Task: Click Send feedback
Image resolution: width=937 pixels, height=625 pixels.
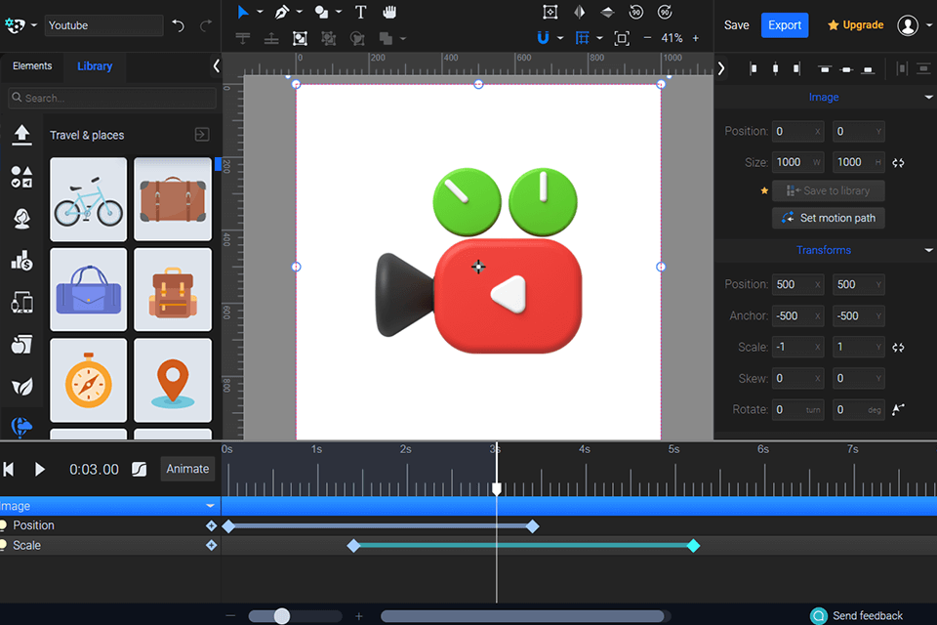Action: click(857, 615)
